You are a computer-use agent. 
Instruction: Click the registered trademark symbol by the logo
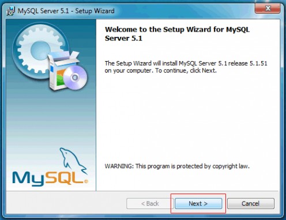pyautogui.click(x=86, y=181)
